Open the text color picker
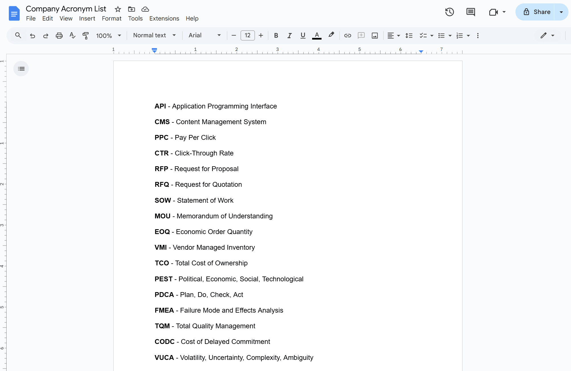 pos(317,36)
